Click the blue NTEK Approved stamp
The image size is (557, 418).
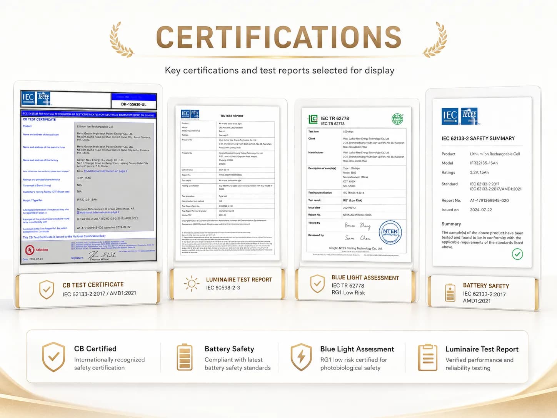[x=390, y=232]
